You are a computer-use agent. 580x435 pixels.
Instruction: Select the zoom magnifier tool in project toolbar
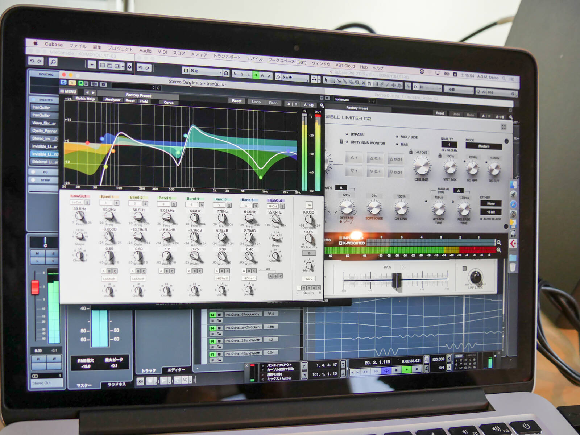coord(357,82)
